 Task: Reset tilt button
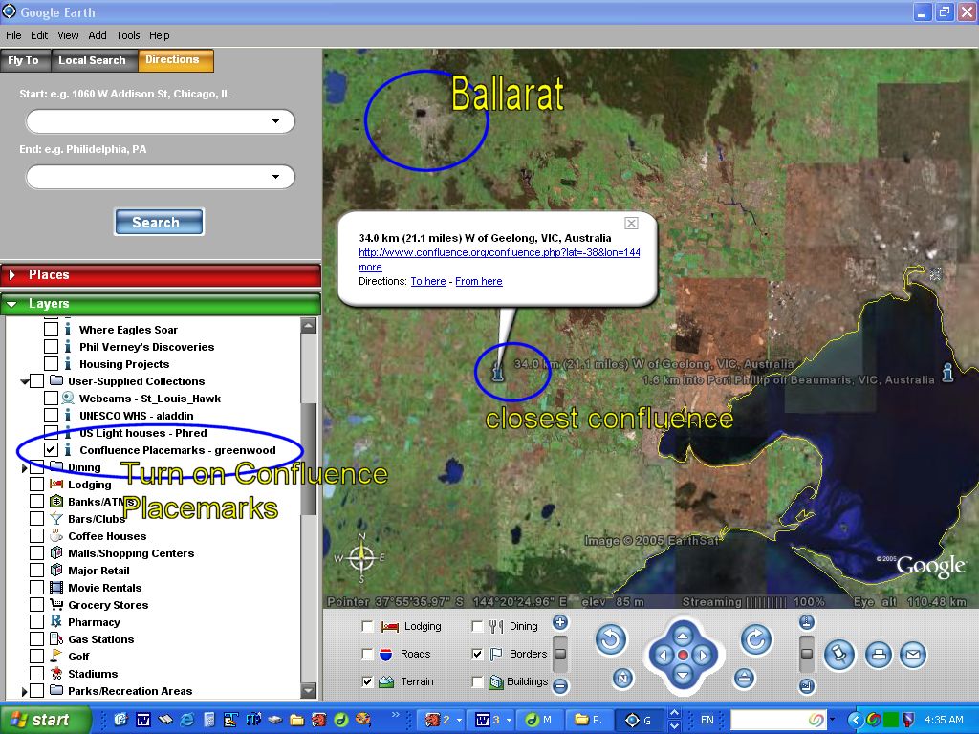pyautogui.click(x=744, y=678)
